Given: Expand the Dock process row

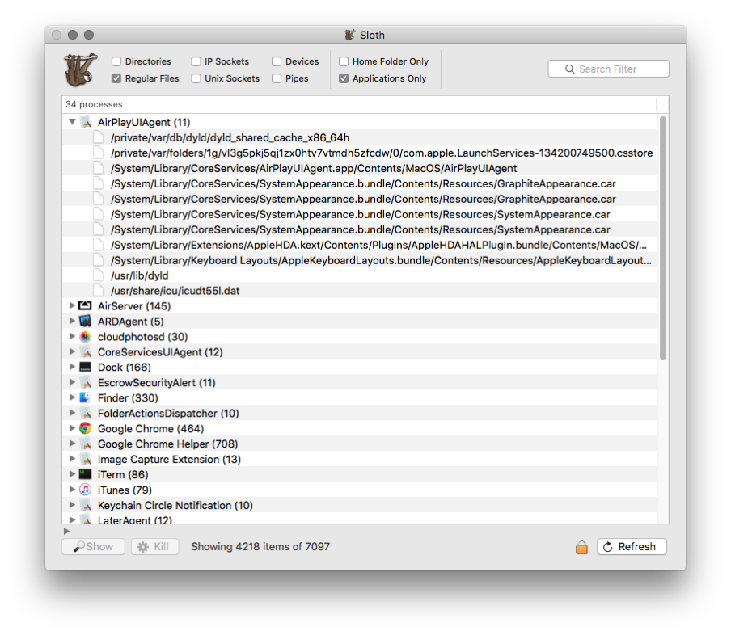Looking at the screenshot, I should click(x=72, y=367).
